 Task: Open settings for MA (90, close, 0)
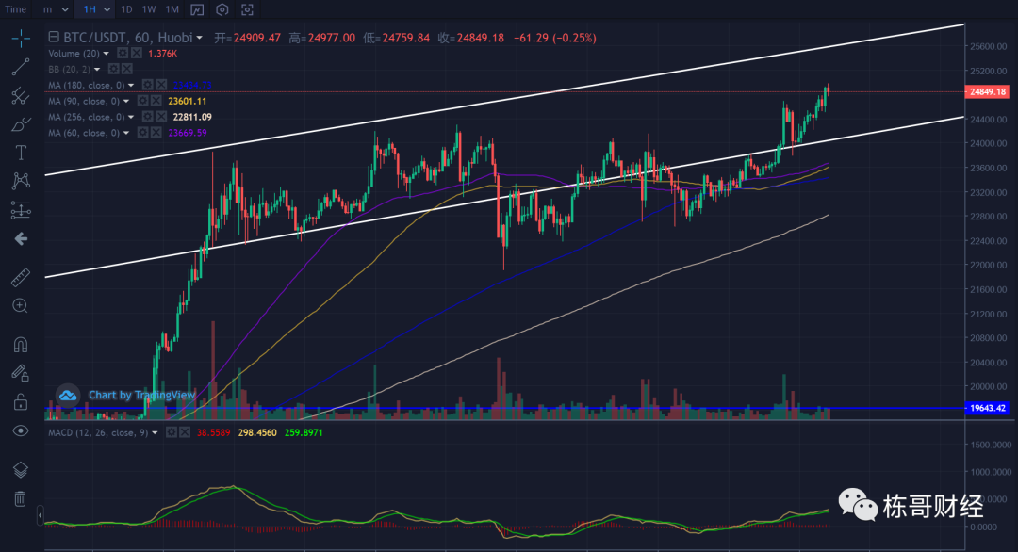143,101
